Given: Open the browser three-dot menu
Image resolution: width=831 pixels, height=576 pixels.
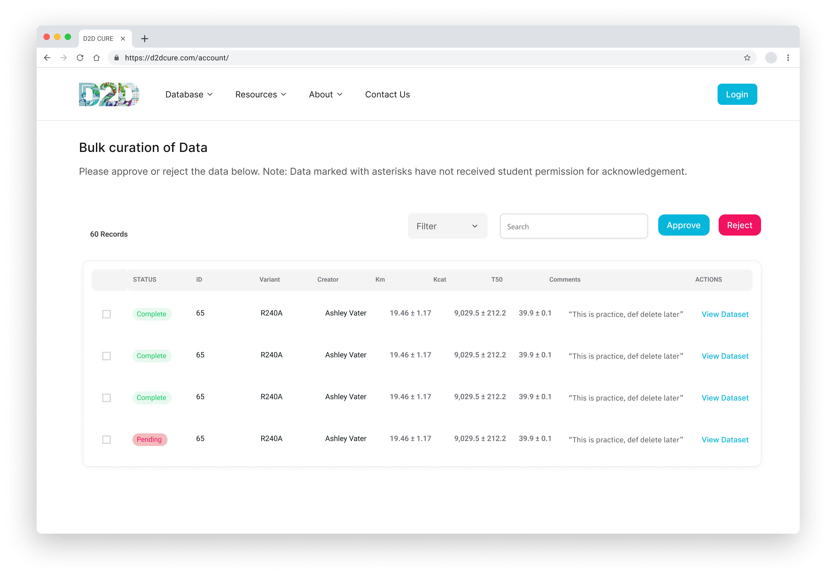Looking at the screenshot, I should (788, 58).
